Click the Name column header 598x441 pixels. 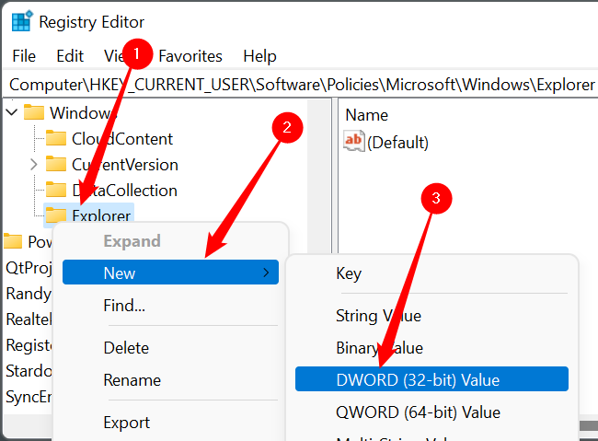pyautogui.click(x=366, y=115)
